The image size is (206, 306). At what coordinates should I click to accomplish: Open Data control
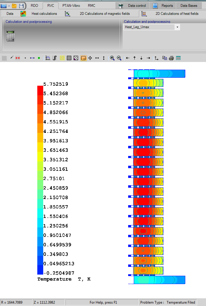tap(132, 6)
